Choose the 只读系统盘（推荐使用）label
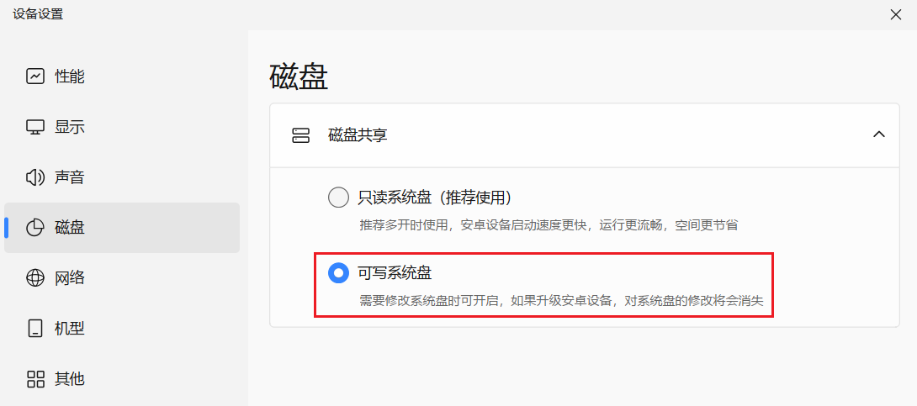 (435, 198)
